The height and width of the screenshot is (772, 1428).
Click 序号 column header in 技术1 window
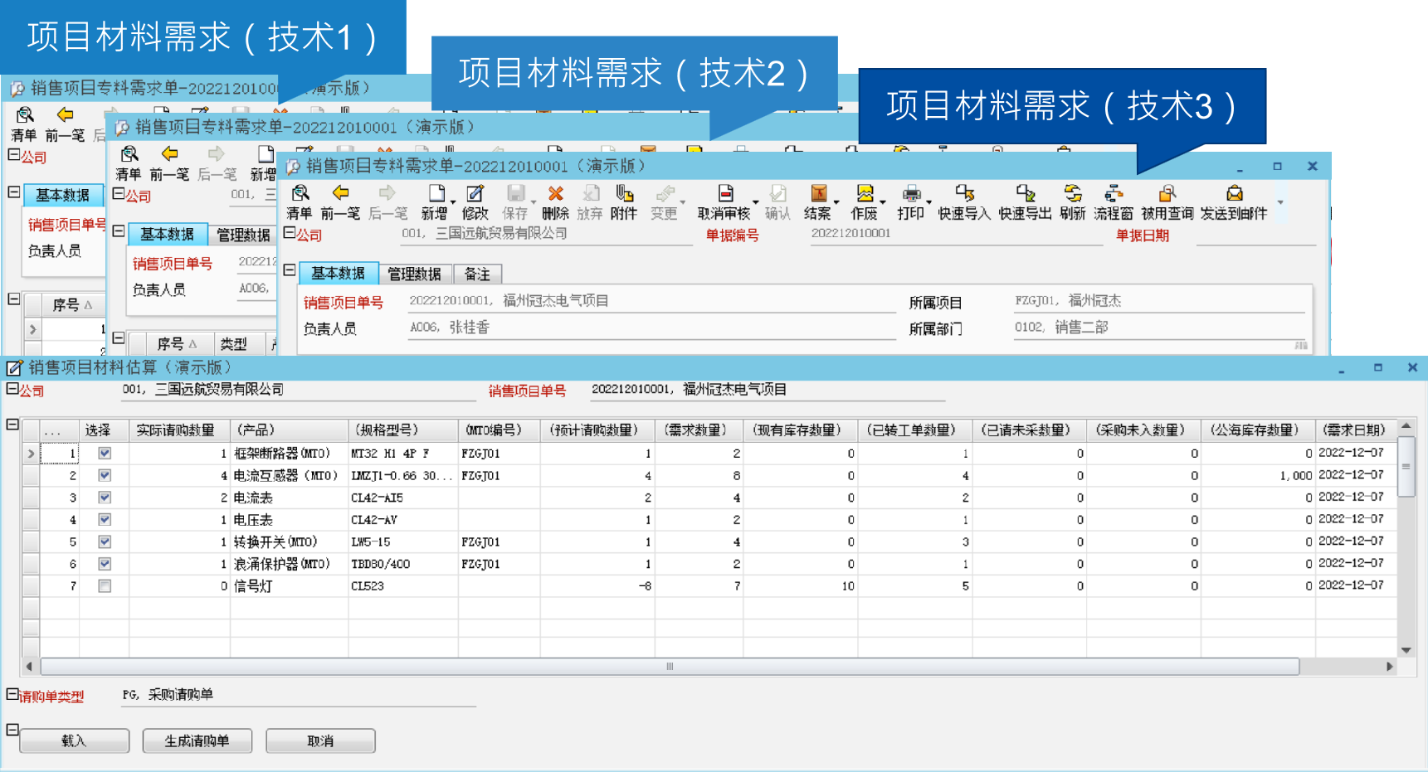(x=72, y=305)
